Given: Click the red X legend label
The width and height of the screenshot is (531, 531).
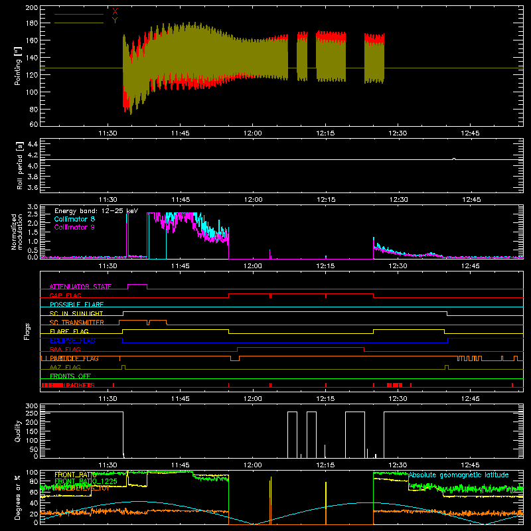Looking at the screenshot, I should pyautogui.click(x=115, y=12).
